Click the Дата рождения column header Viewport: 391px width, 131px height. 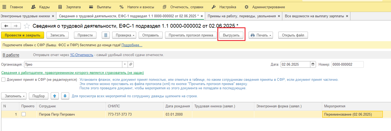tap(178, 106)
